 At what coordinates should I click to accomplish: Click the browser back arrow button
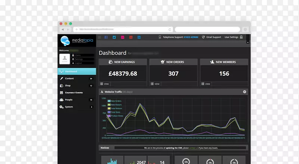pyautogui.click(x=63, y=29)
